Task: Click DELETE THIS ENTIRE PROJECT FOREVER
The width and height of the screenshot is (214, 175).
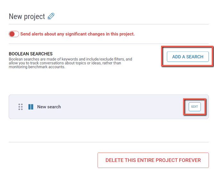Action: point(153,160)
